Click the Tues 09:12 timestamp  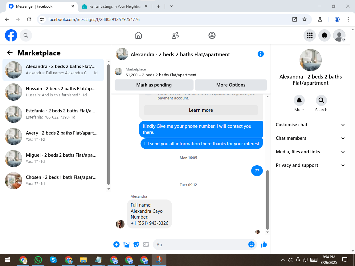(x=188, y=185)
